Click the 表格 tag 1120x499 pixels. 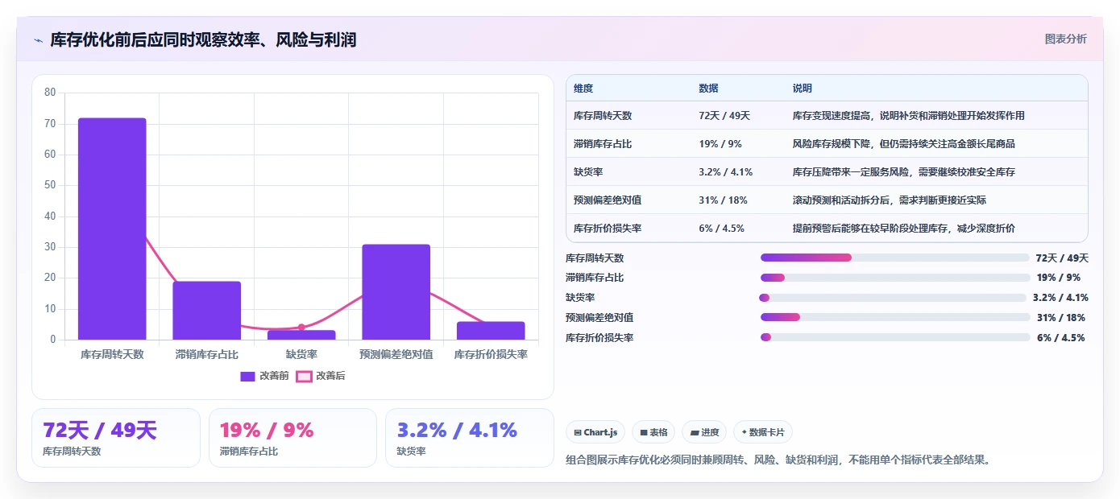[653, 432]
